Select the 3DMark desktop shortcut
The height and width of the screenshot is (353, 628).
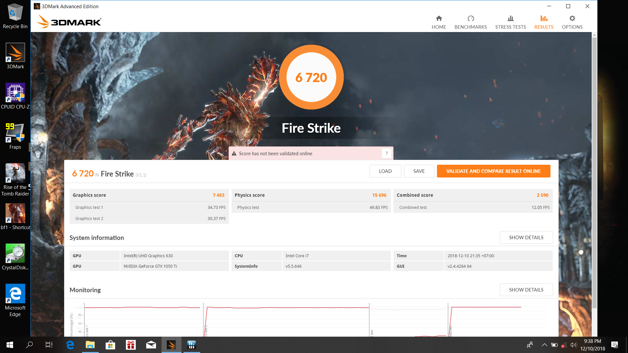coord(15,56)
